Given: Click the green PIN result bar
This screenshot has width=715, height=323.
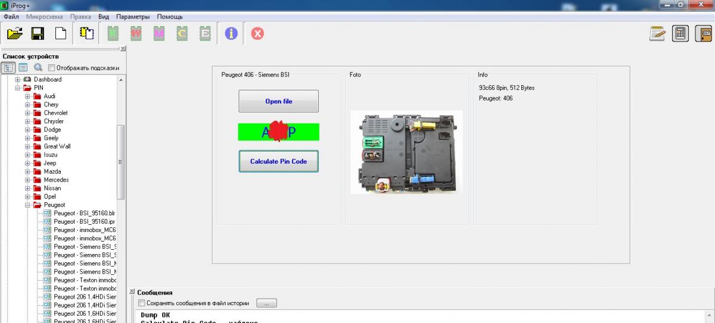Looking at the screenshot, I should pos(279,131).
